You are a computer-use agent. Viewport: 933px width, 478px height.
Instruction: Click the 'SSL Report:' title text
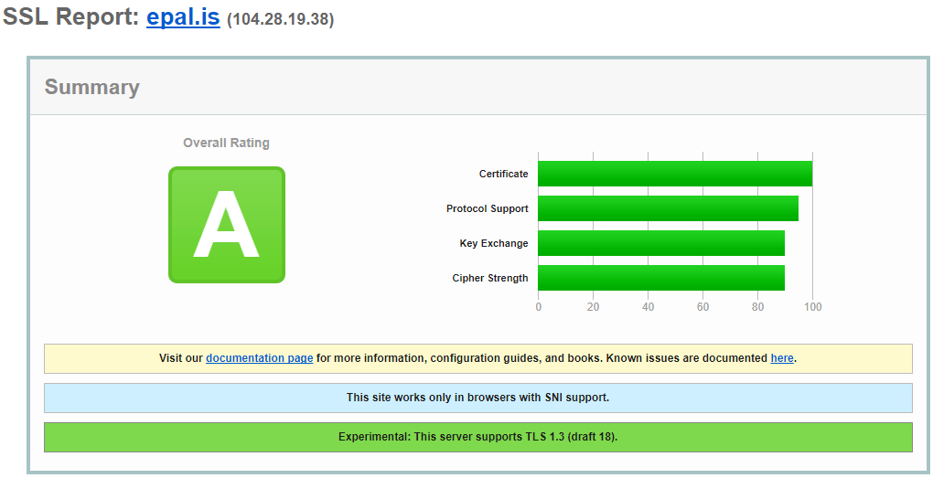[70, 16]
